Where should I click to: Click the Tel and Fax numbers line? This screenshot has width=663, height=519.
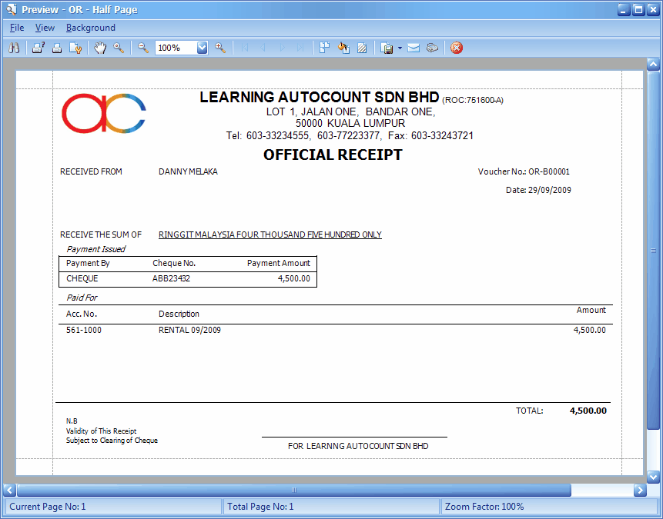tap(350, 135)
